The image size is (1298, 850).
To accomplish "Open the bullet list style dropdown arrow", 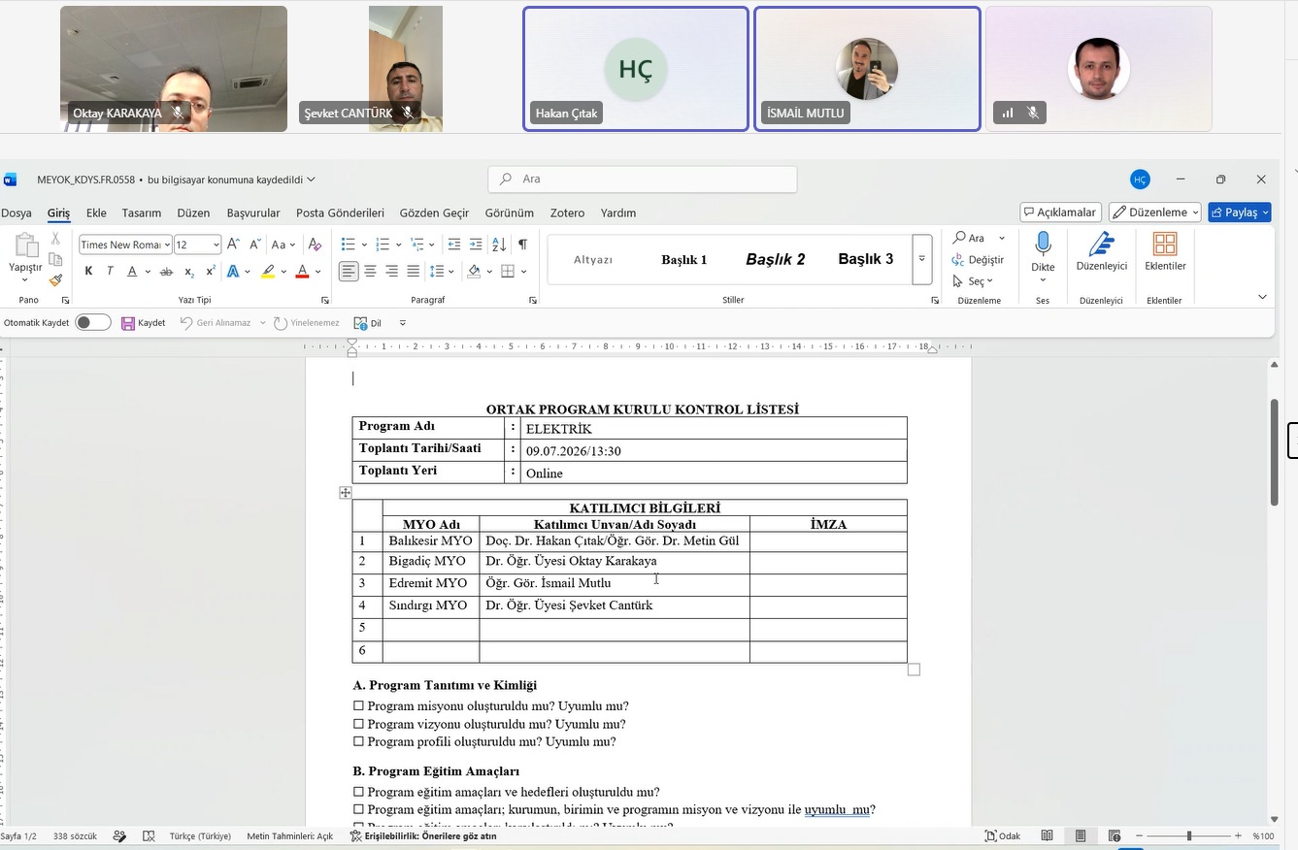I will coord(362,245).
